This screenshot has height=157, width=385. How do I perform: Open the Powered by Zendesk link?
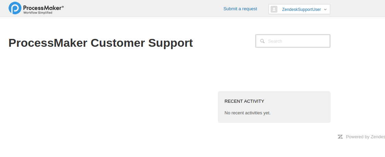(365, 137)
